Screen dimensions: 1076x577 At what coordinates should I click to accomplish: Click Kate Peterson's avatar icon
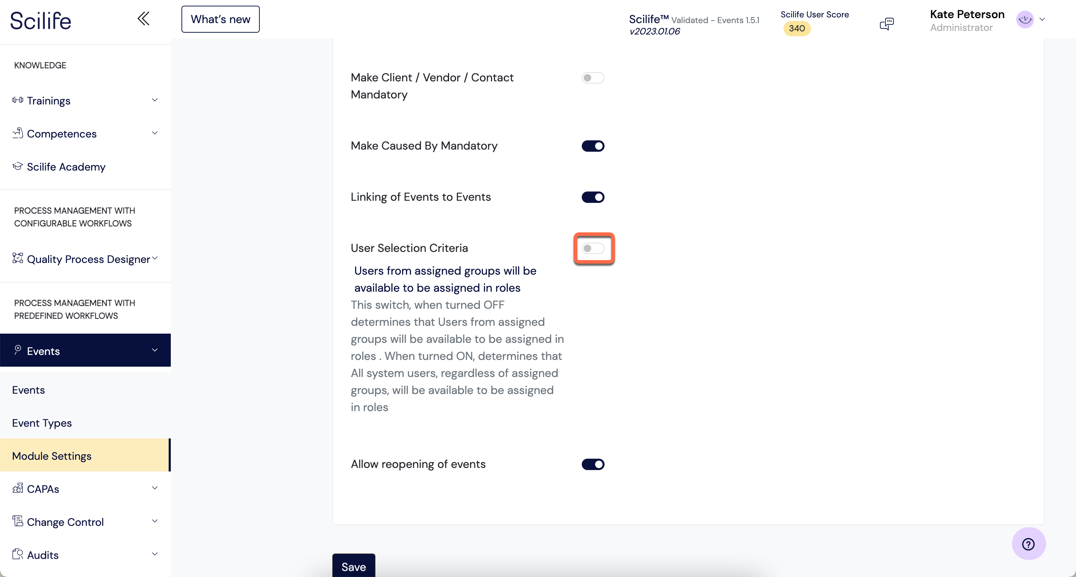pos(1025,20)
